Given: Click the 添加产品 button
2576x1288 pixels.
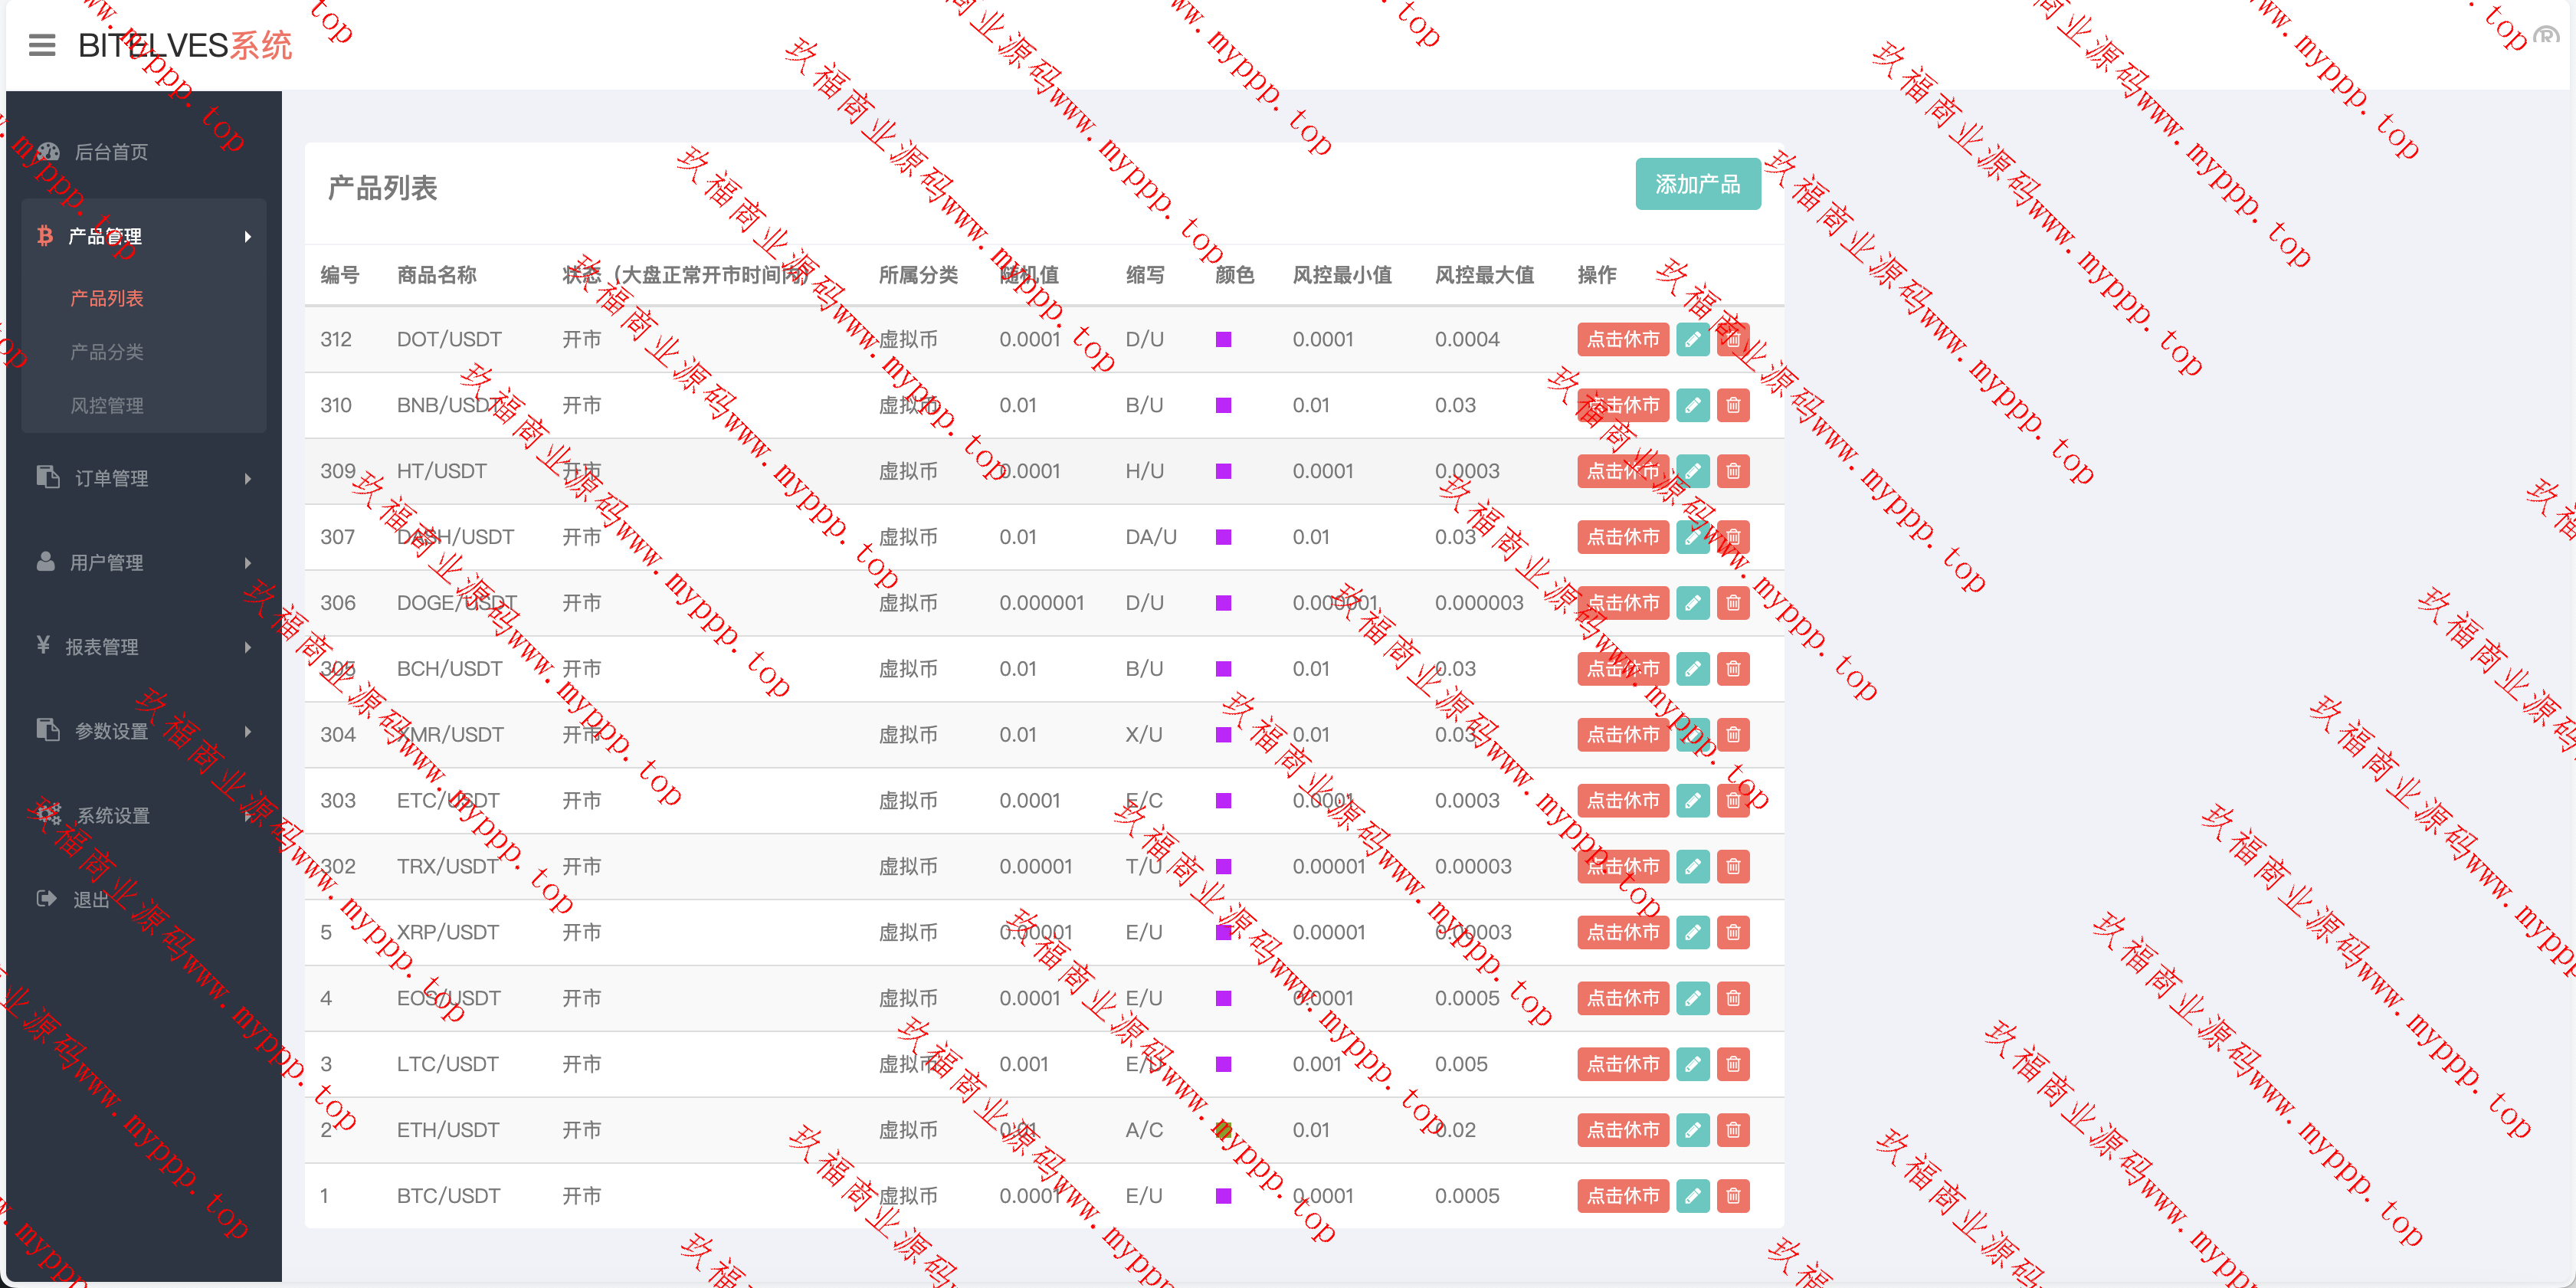Looking at the screenshot, I should click(1697, 184).
